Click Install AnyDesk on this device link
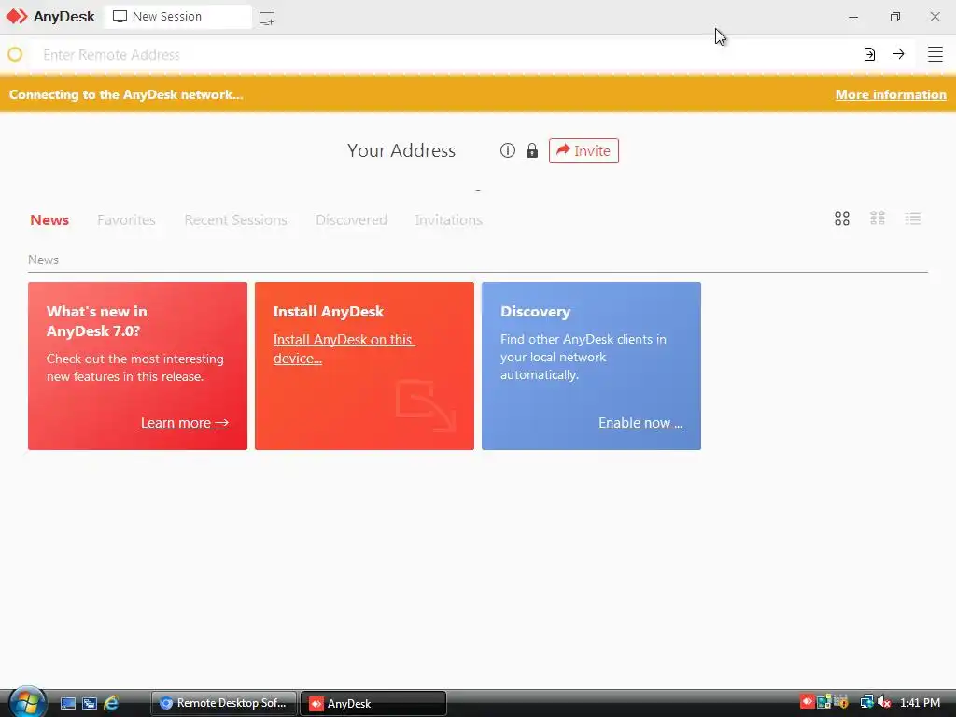 click(344, 349)
